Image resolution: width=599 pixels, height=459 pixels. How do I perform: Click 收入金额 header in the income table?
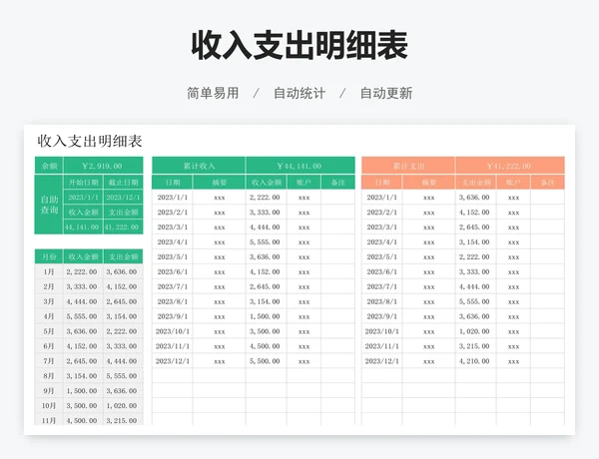[x=267, y=183]
